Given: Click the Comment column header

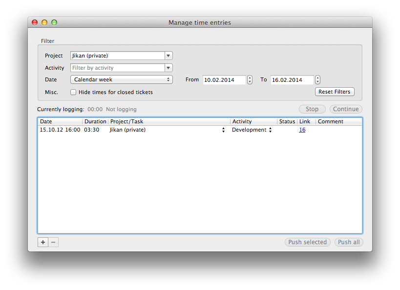Looking at the screenshot, I should point(339,121).
